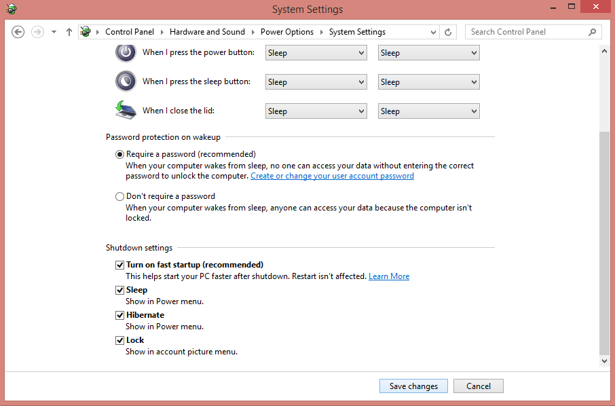Click the System Settings breadcrumb
615x406 pixels.
coord(357,32)
